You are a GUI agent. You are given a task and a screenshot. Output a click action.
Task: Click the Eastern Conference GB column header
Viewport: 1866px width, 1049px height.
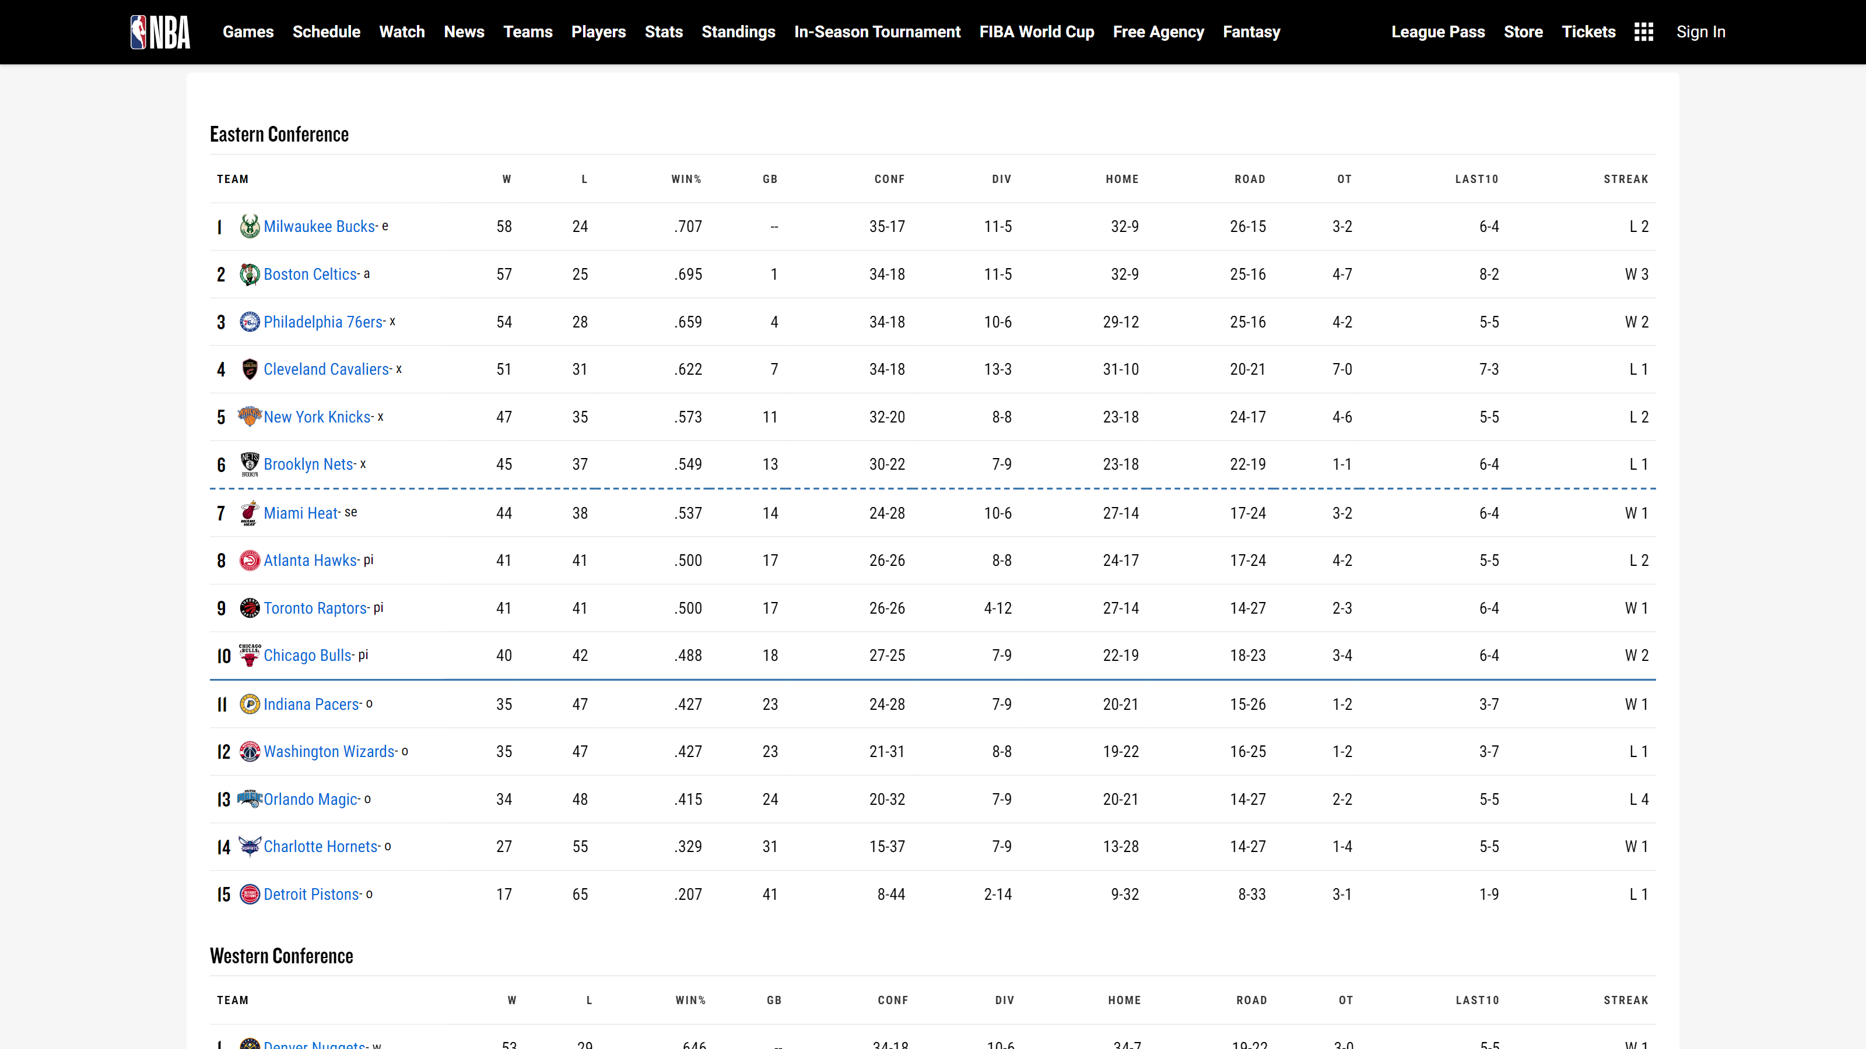[770, 179]
